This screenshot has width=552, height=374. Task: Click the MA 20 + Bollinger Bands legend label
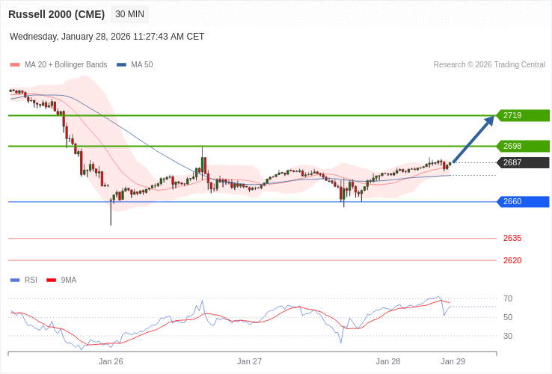coord(66,65)
